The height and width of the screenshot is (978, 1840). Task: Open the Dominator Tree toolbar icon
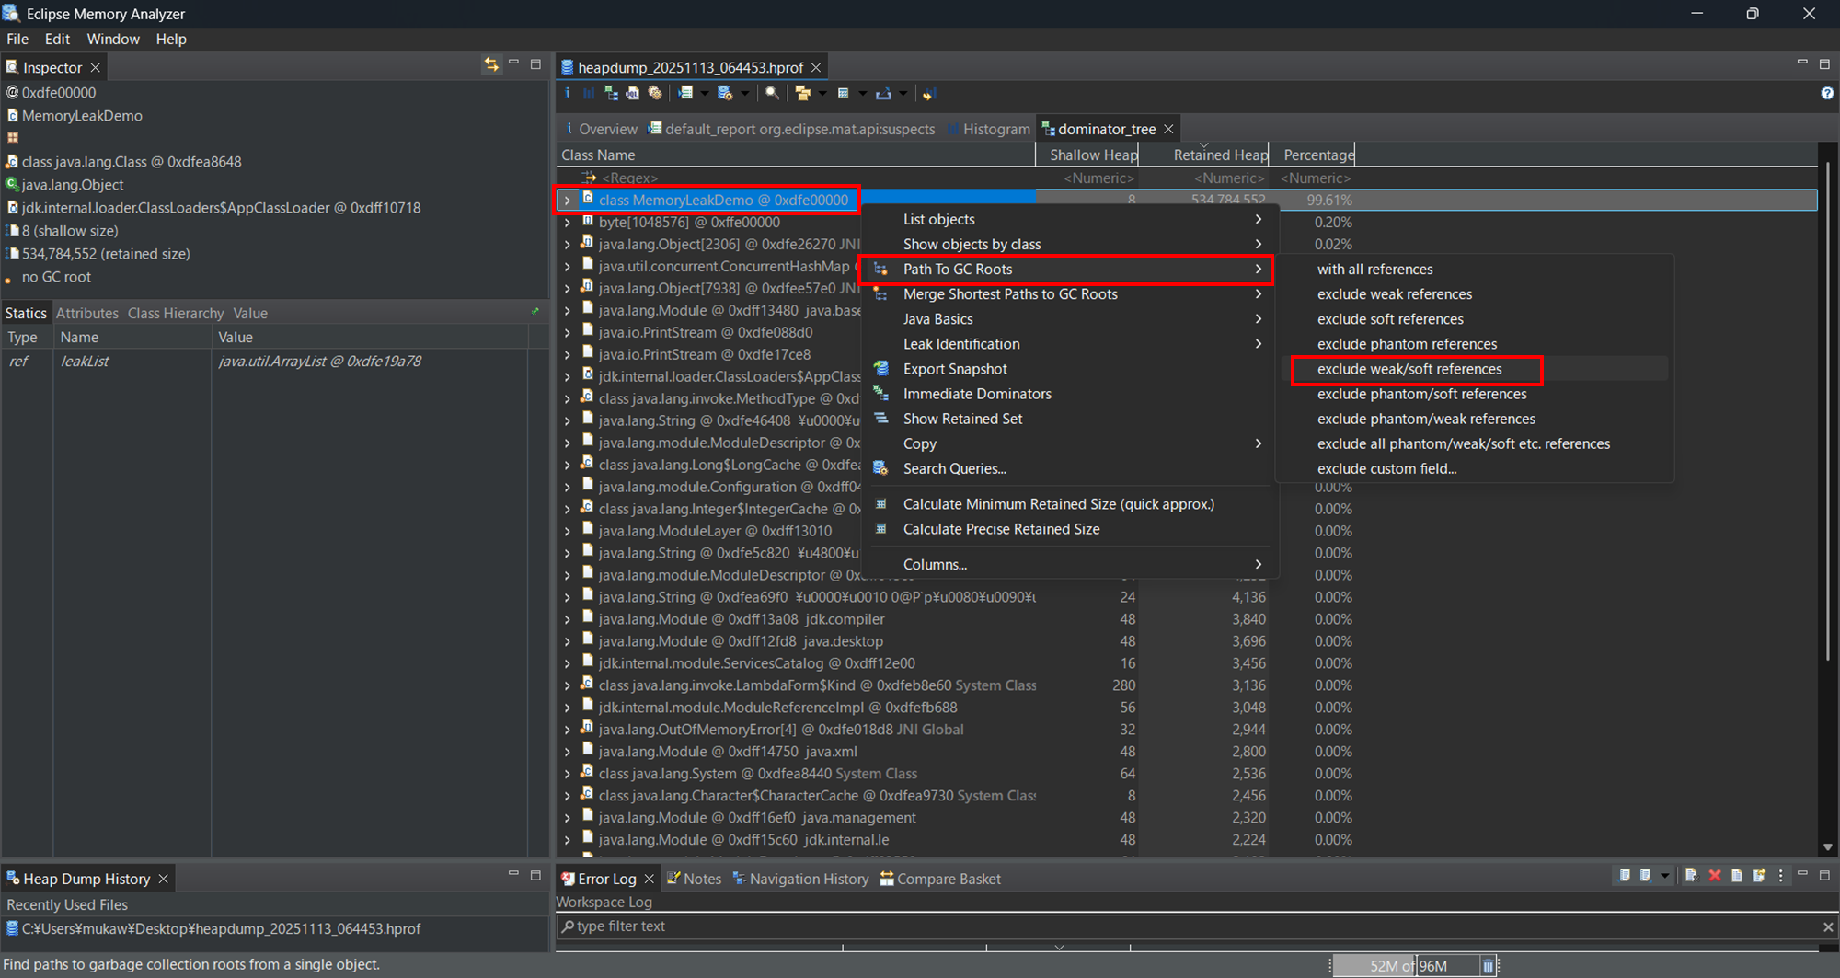(x=611, y=93)
